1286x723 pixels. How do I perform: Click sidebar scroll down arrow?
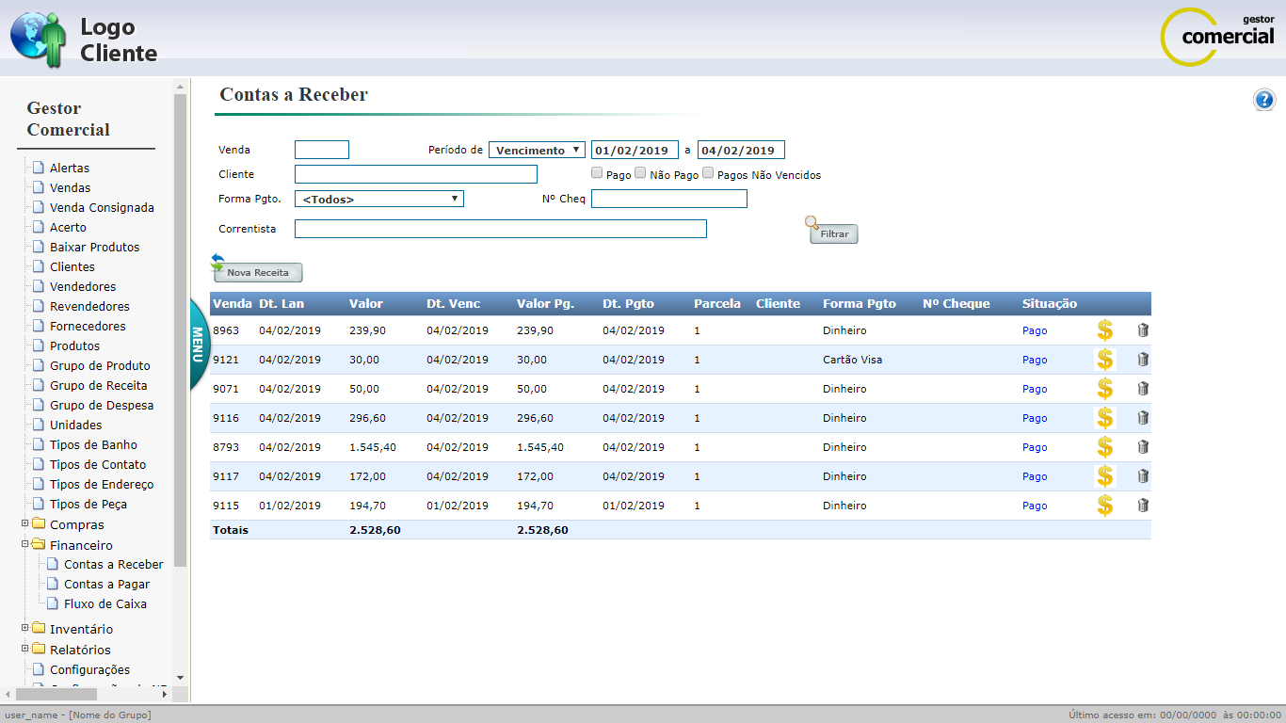click(180, 678)
